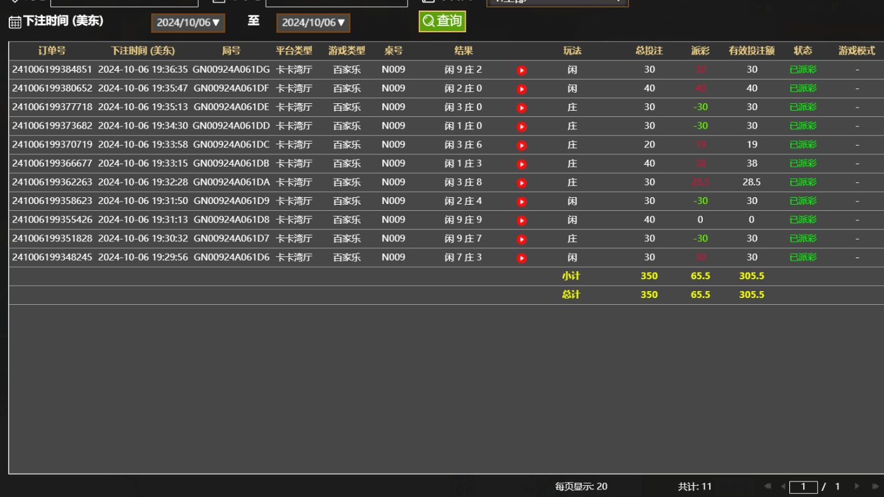Click the 派彩 column header
Screen dimensions: 884x497
tap(700, 51)
